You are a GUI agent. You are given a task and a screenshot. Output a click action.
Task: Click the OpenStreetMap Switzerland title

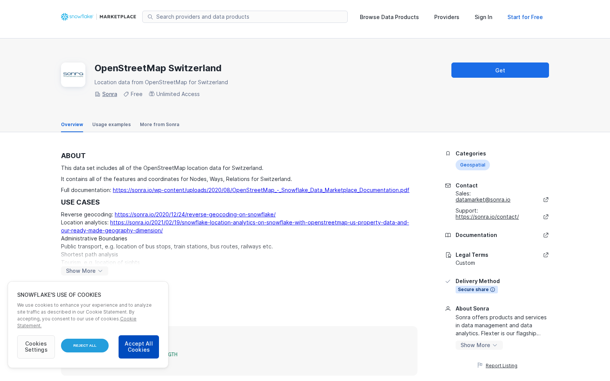coord(158,68)
